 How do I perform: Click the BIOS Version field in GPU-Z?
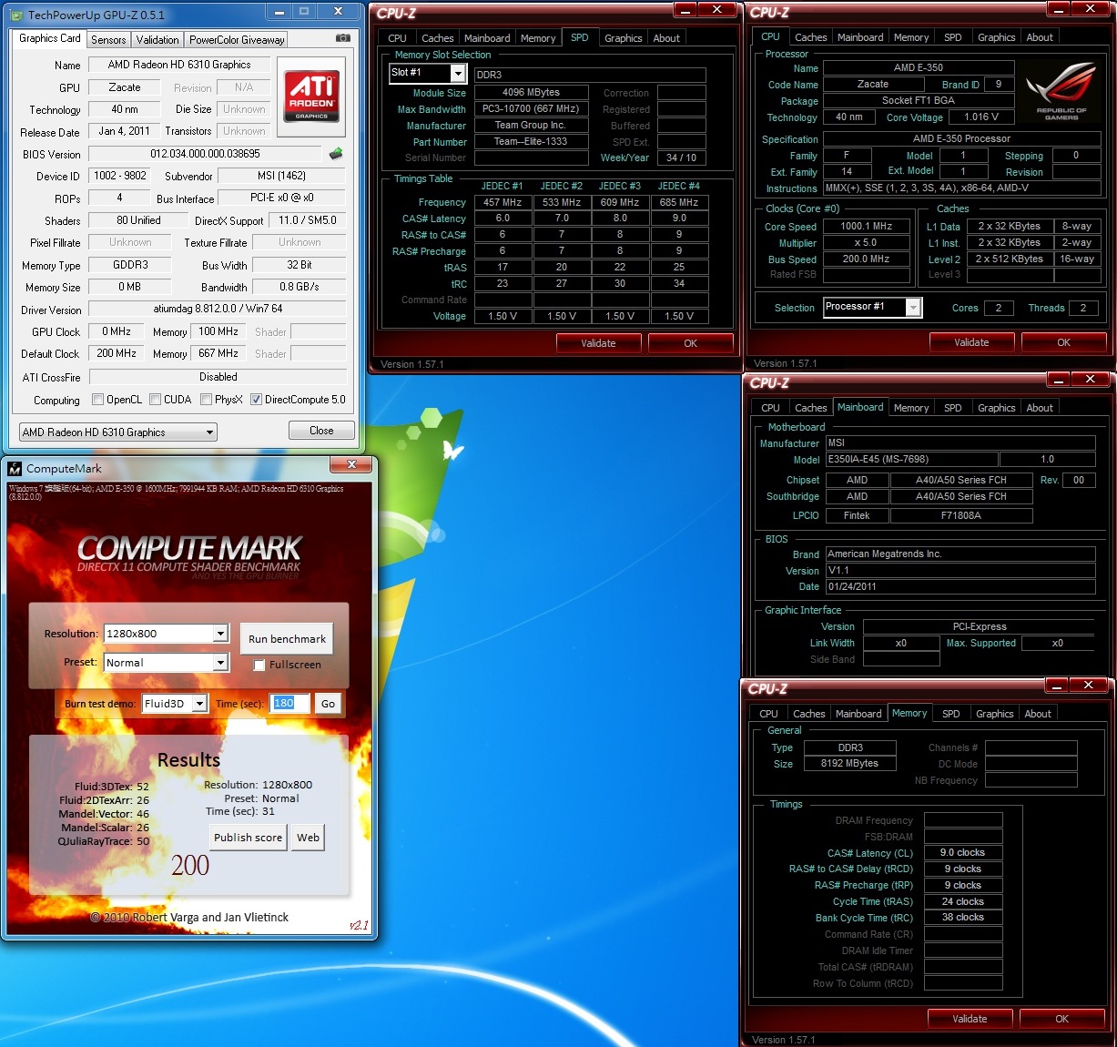(205, 154)
